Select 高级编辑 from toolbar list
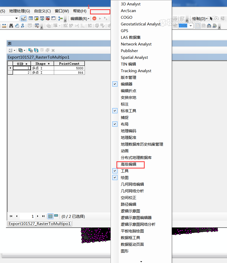 (129, 164)
